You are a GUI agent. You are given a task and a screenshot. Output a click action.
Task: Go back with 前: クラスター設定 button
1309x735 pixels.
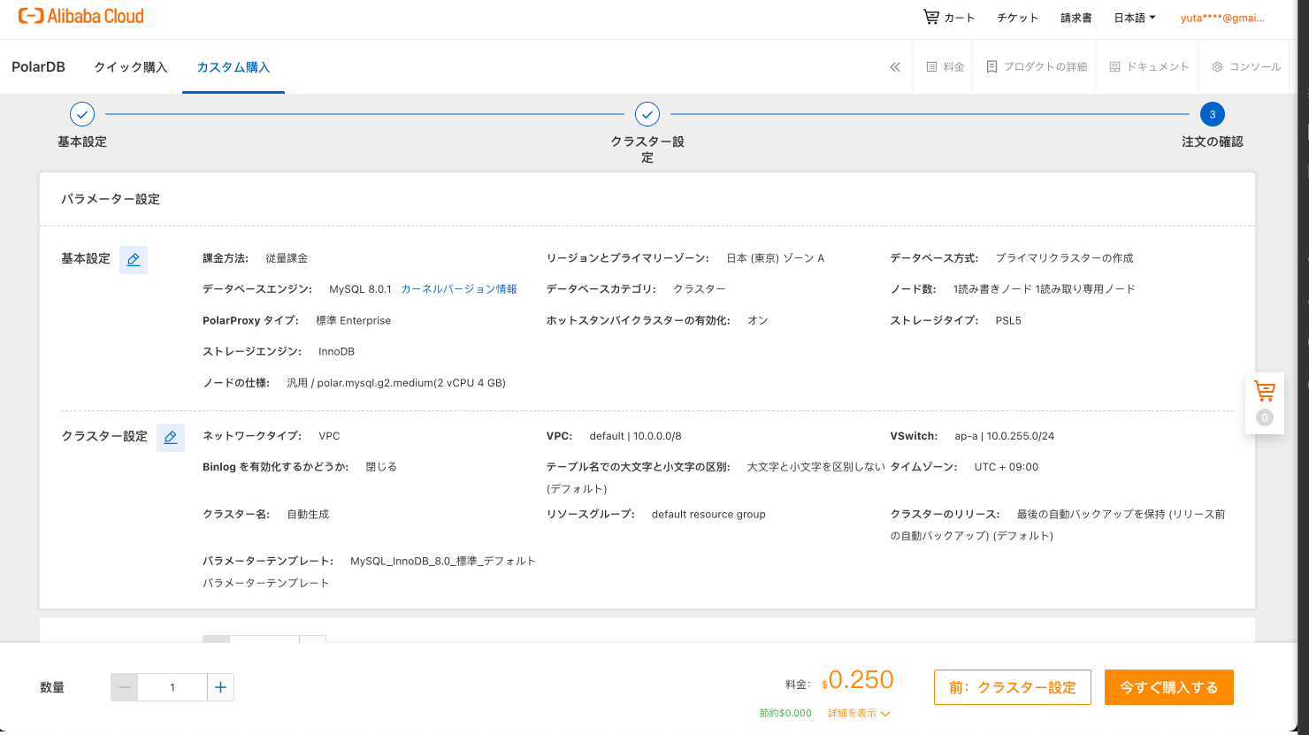[1012, 687]
